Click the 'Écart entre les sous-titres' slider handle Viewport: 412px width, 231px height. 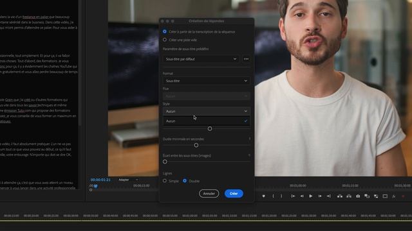tap(165, 162)
